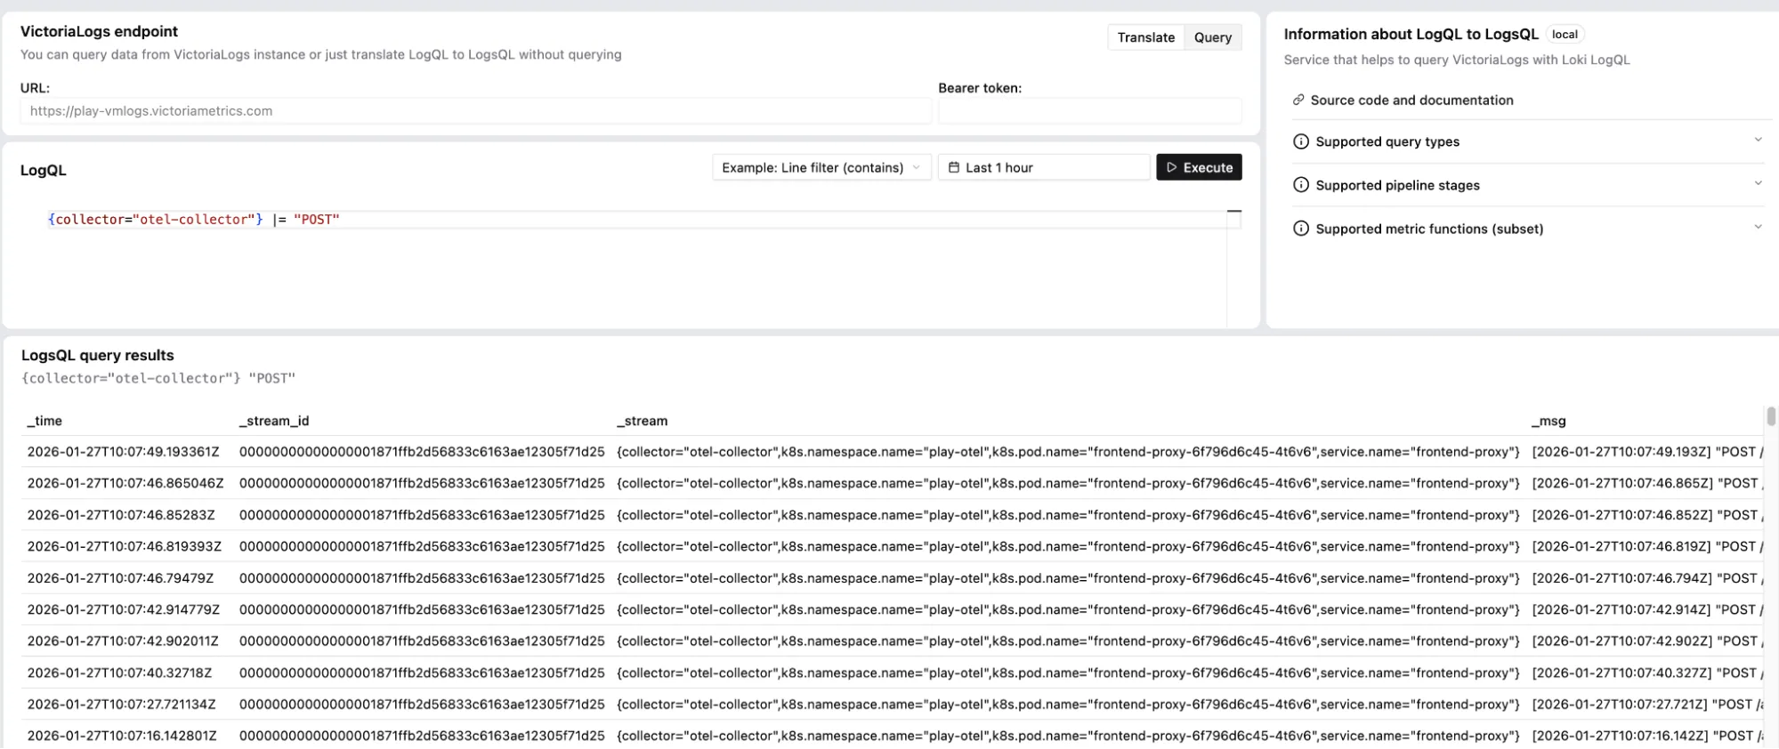
Task: Click info icon next to Supported query types
Action: click(1300, 142)
